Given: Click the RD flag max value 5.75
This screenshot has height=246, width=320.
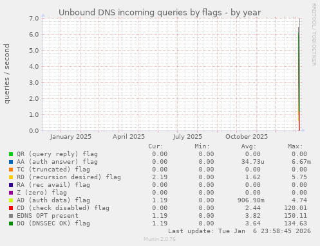Looking at the screenshot, I should tap(299, 177).
